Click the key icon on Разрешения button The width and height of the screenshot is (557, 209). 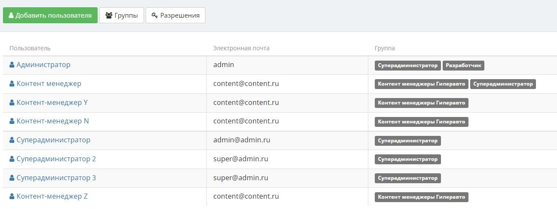pos(155,15)
